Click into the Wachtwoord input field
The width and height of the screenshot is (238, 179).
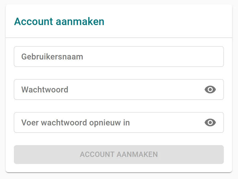point(109,89)
